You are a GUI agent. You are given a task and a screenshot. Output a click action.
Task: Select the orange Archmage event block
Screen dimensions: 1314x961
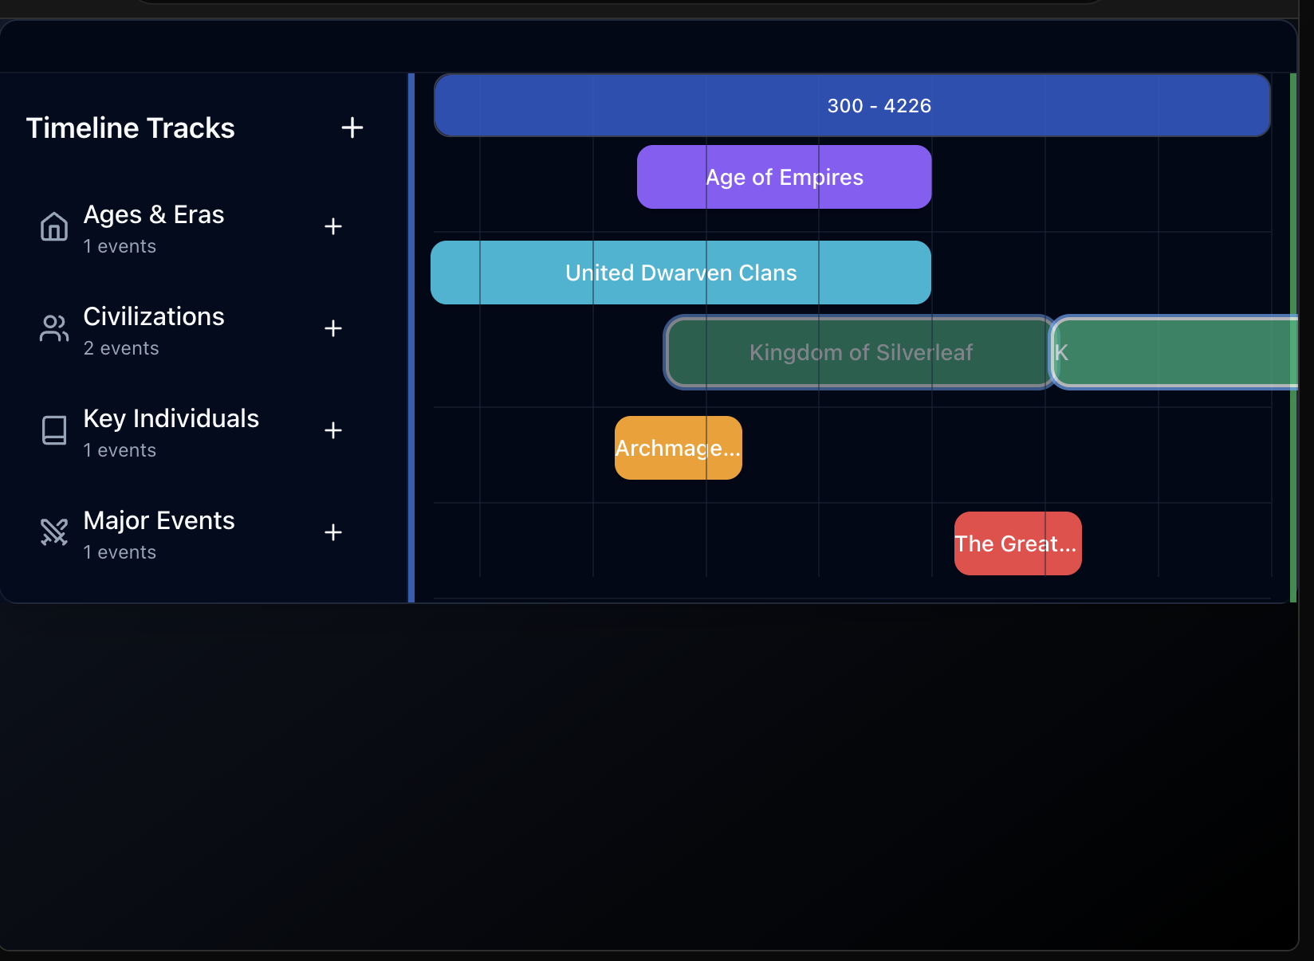[x=679, y=448]
